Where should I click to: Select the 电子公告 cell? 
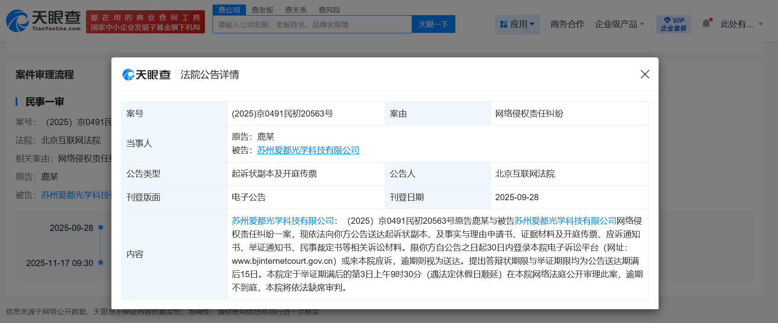click(x=306, y=197)
